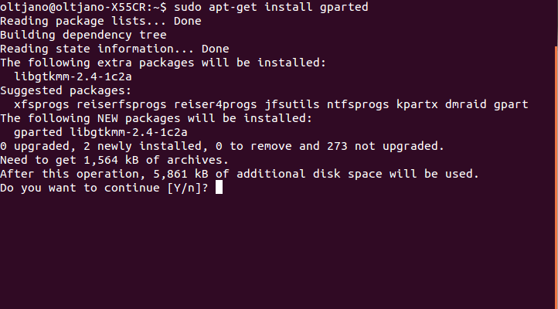Click the 'ntfsprogs' package name
Viewport: 558px width, 309px height.
coord(358,104)
